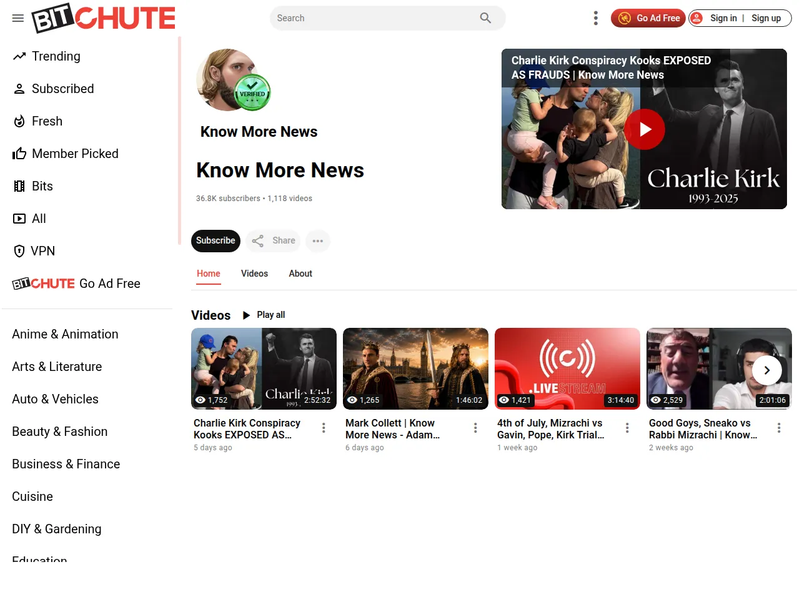Subscribe to Know More News channel
The width and height of the screenshot is (802, 592).
[215, 240]
